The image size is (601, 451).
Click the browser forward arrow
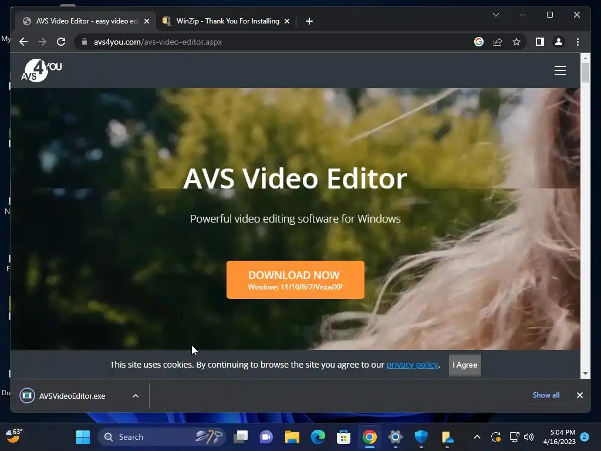pos(42,42)
